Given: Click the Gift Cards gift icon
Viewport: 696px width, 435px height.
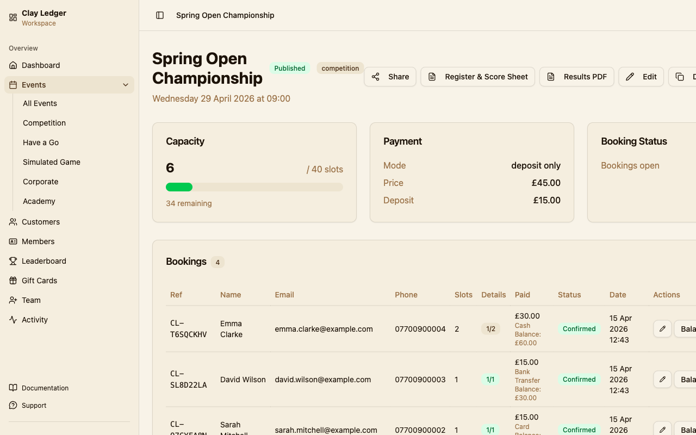Looking at the screenshot, I should point(13,281).
